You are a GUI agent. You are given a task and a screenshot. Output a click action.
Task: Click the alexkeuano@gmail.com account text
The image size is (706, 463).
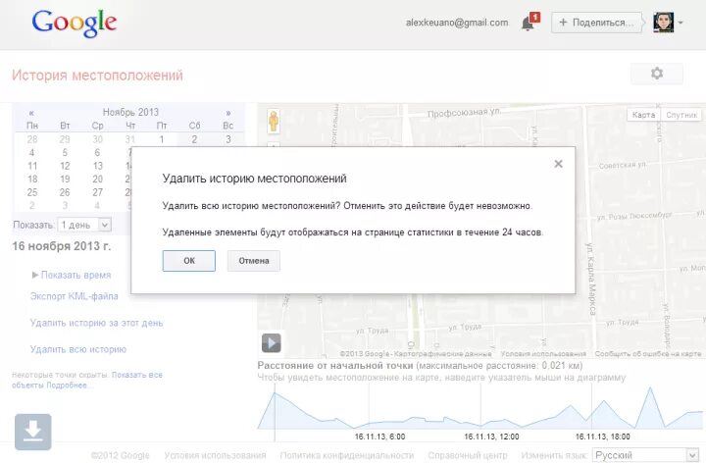[x=457, y=23]
